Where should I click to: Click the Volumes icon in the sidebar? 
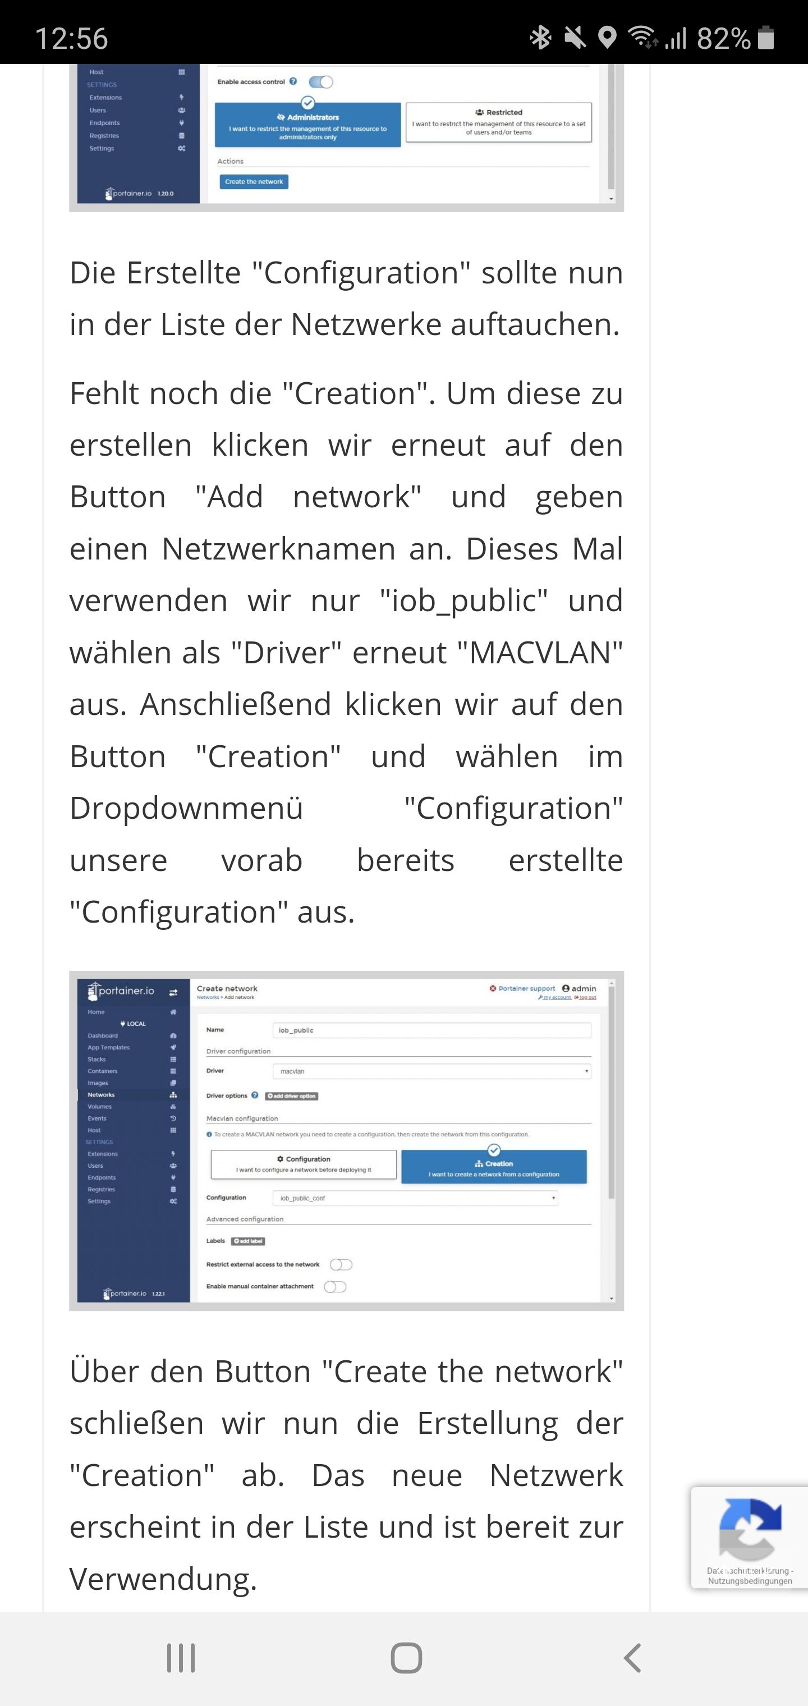[x=173, y=1107]
